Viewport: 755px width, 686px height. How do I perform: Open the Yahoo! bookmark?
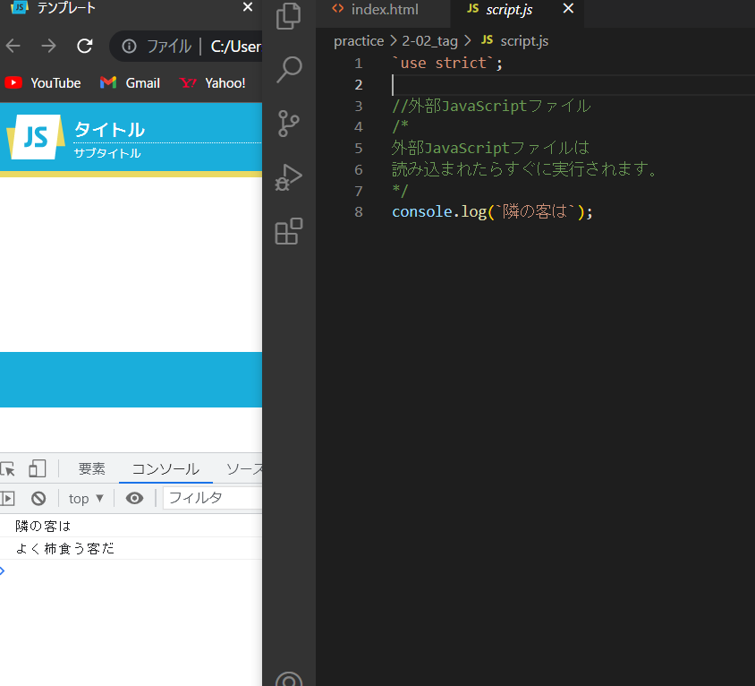click(x=212, y=83)
